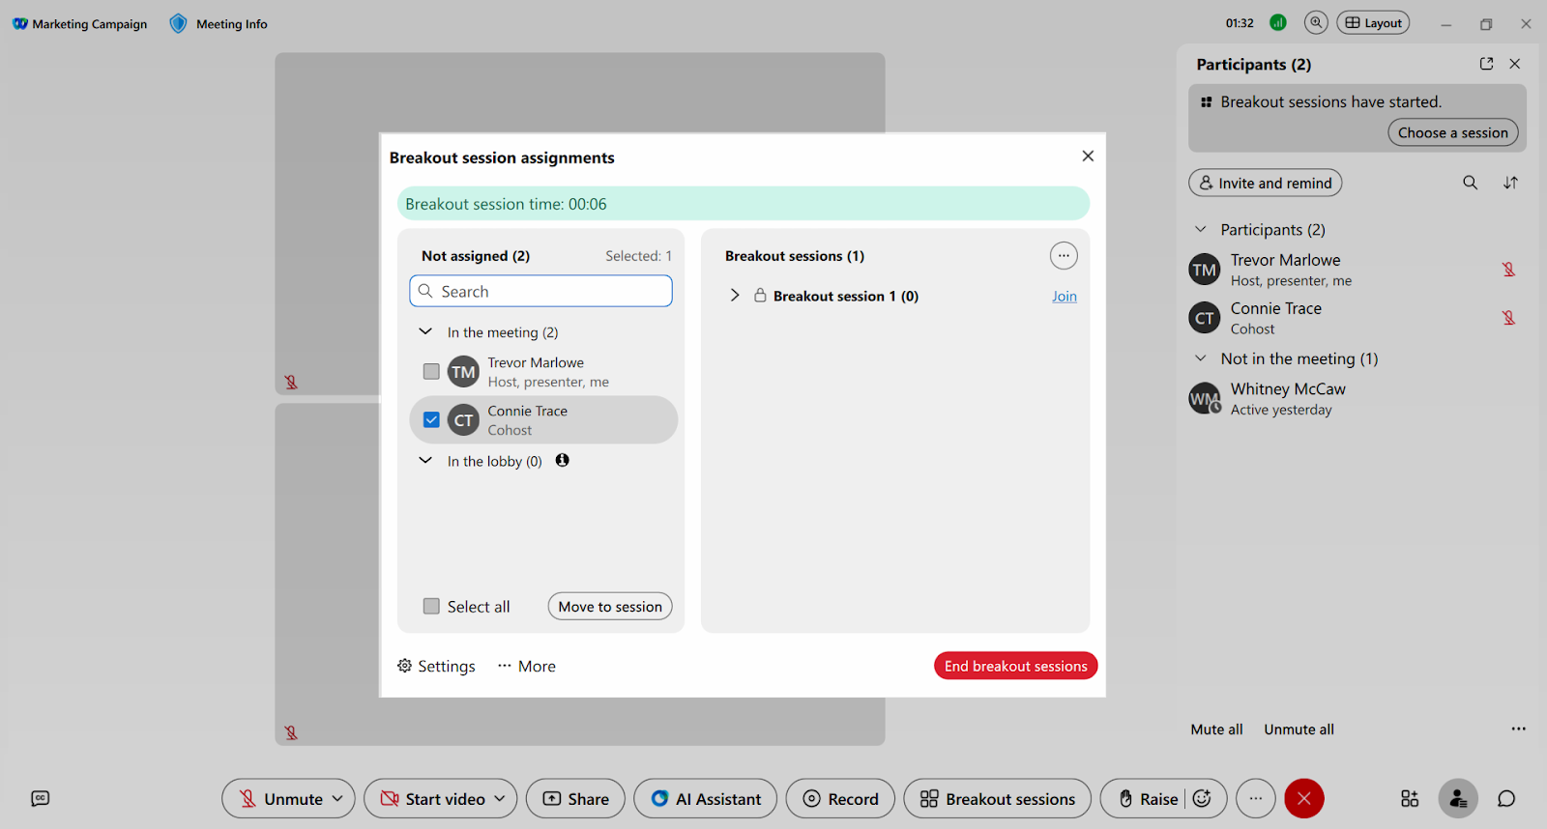Collapse Participants (2) section

coord(1201,229)
